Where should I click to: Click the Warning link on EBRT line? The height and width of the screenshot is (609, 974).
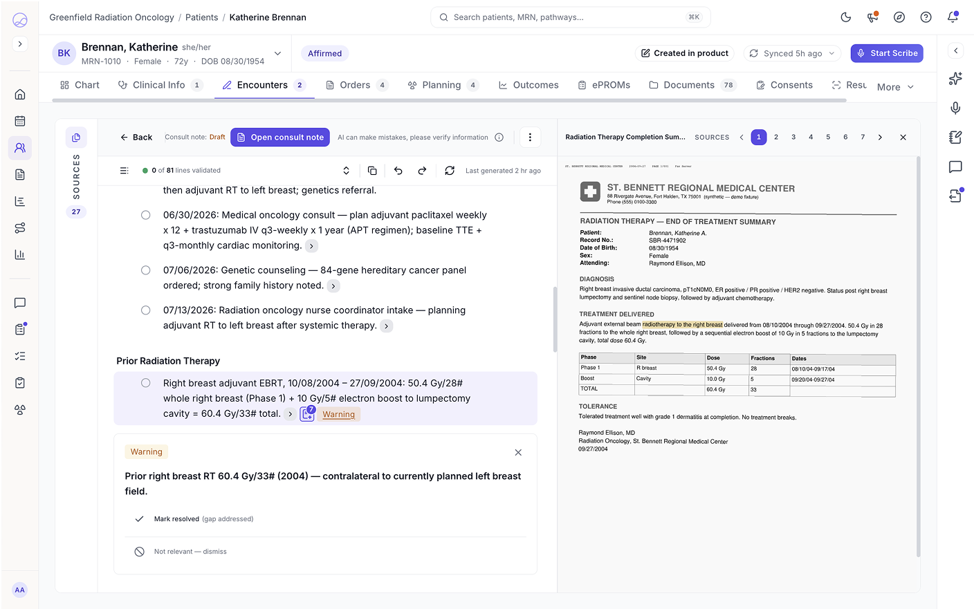point(339,414)
